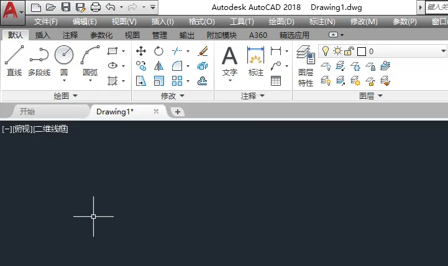This screenshot has height=266, width=448.
Task: Click the Save icon in quick access
Action: [x=66, y=7]
